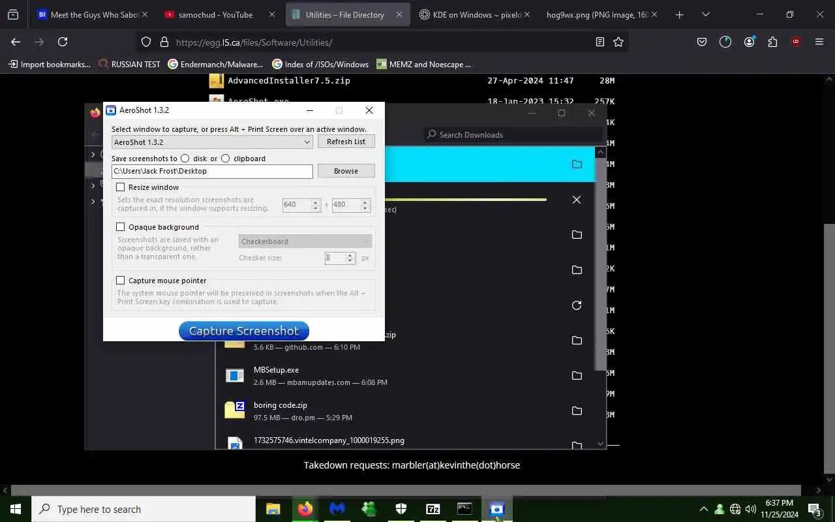This screenshot has height=522, width=835.
Task: Open the list all tabs chevron
Action: pyautogui.click(x=705, y=14)
